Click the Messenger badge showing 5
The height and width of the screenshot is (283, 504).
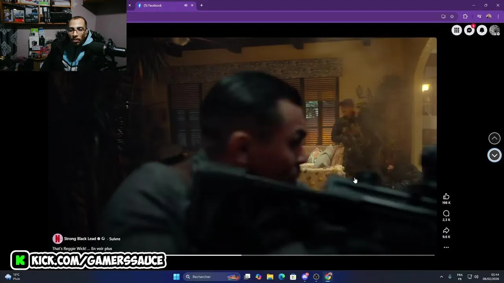tap(473, 26)
